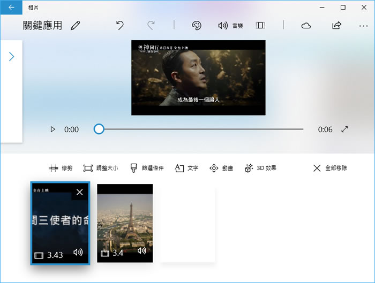Open the themes palette icon
This screenshot has width=375, height=283.
197,25
